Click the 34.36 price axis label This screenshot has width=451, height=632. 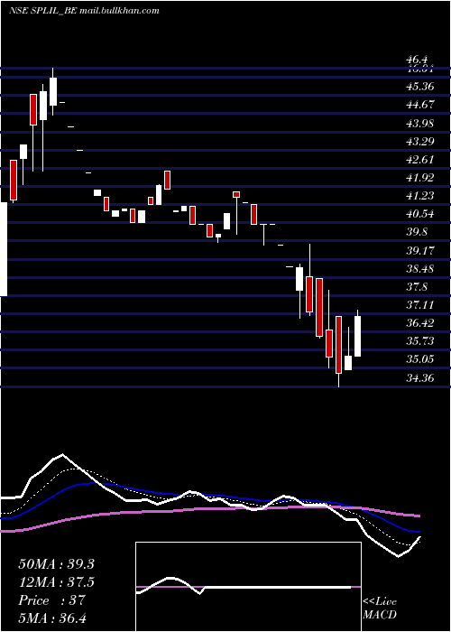click(x=421, y=378)
